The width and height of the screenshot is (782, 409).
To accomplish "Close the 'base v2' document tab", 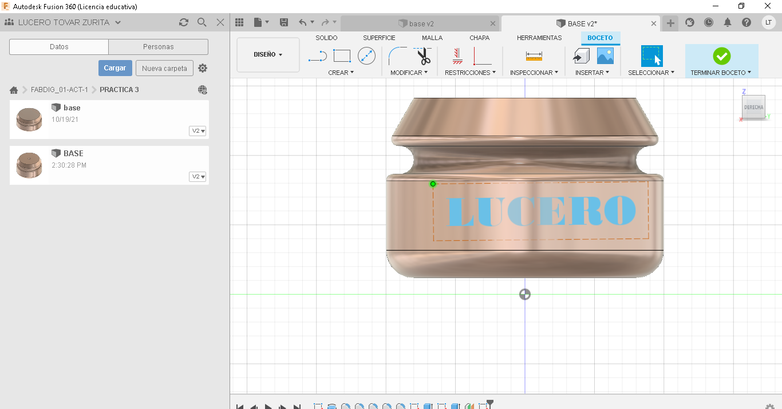I will [493, 23].
